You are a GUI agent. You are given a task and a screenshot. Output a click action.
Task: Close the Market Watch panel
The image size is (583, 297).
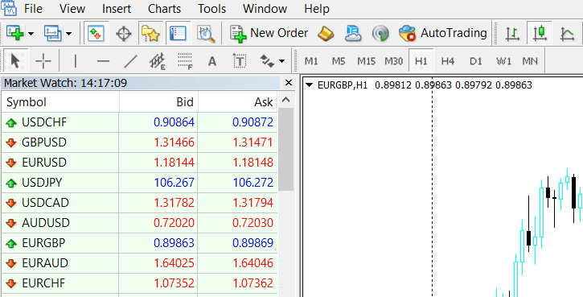tap(288, 83)
